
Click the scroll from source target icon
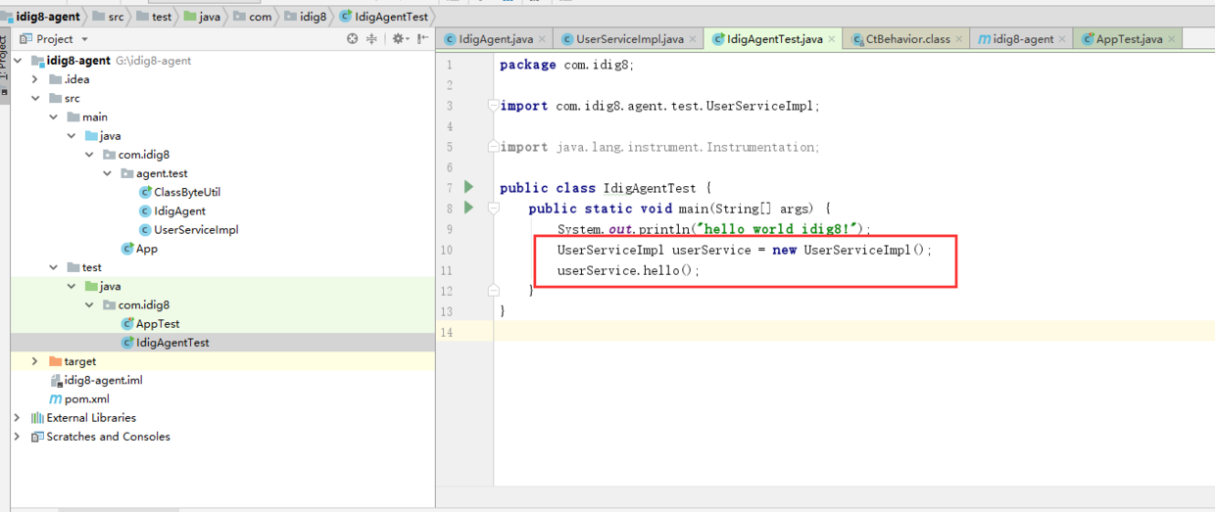point(353,39)
